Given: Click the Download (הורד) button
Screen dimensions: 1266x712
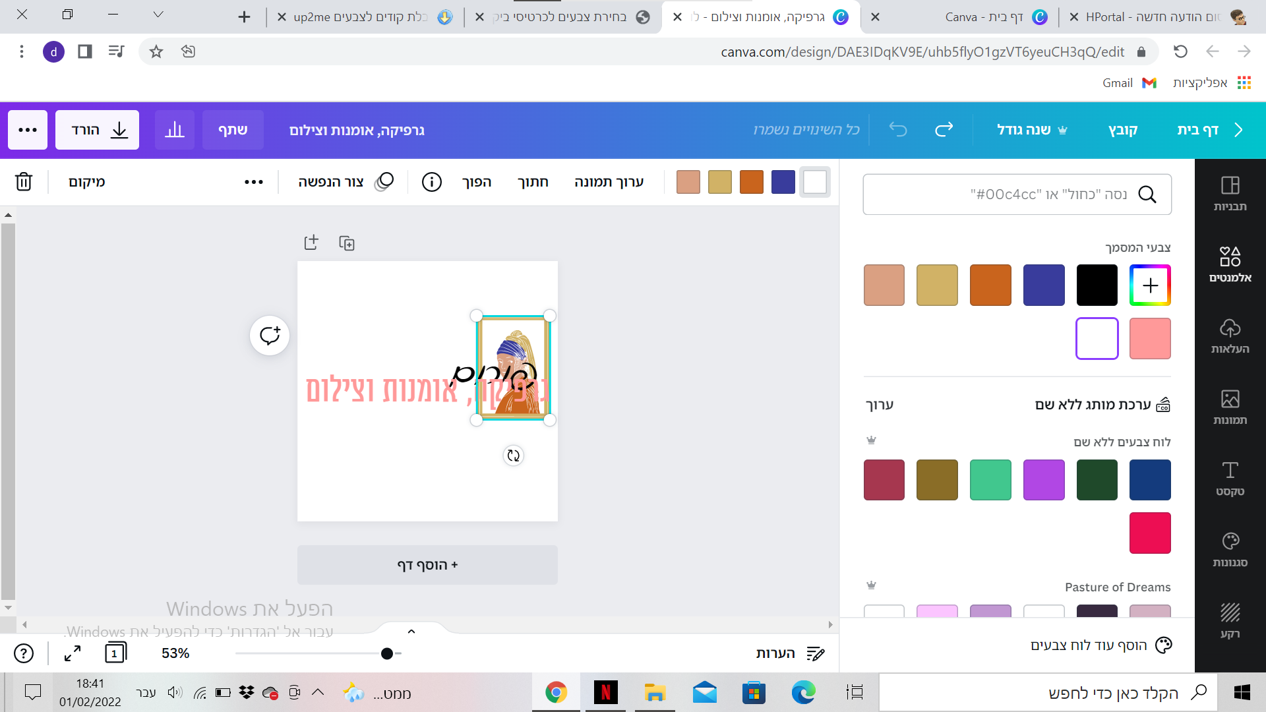Looking at the screenshot, I should 97,130.
